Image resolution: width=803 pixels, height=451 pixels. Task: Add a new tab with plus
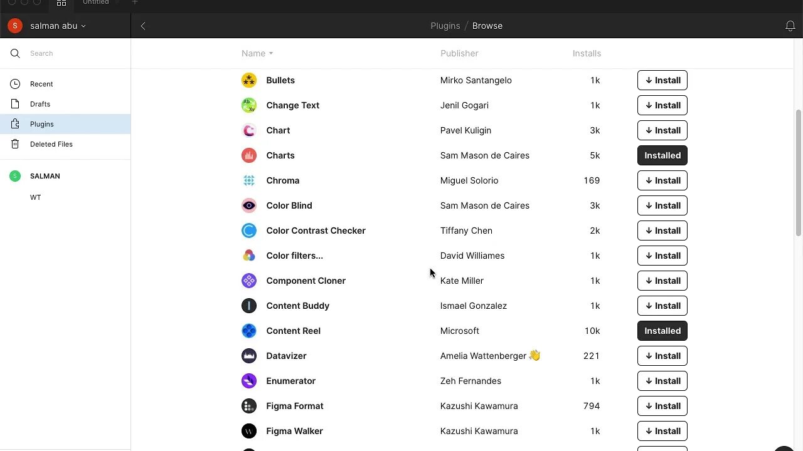coord(134,3)
